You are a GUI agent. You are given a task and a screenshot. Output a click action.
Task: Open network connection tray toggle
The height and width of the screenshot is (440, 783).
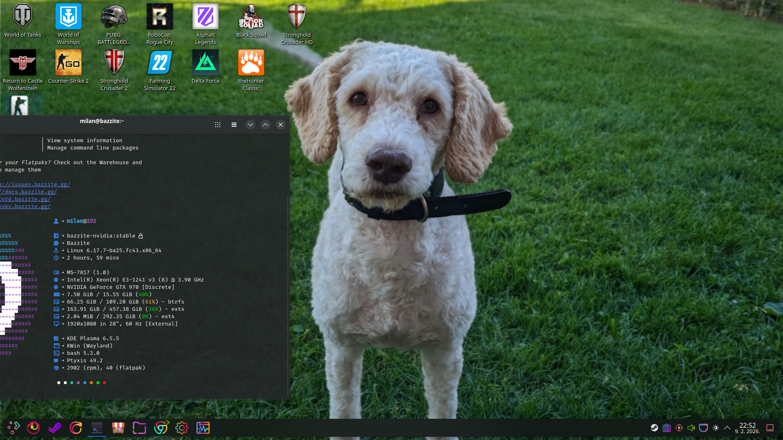(703, 428)
